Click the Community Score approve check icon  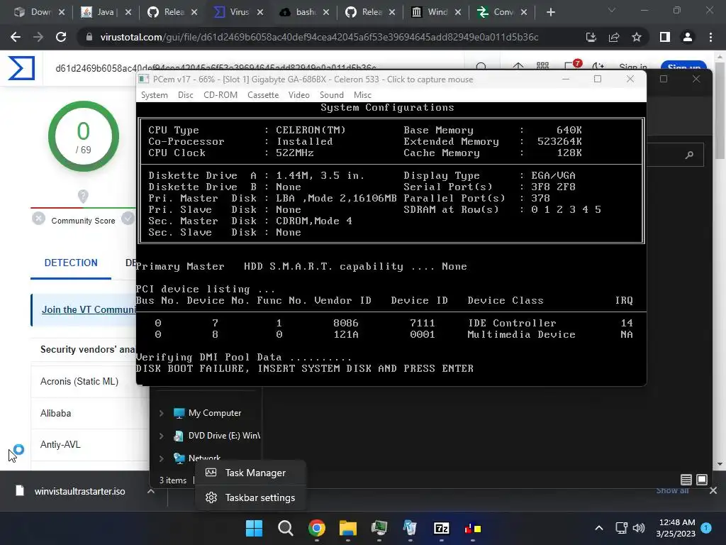128,218
